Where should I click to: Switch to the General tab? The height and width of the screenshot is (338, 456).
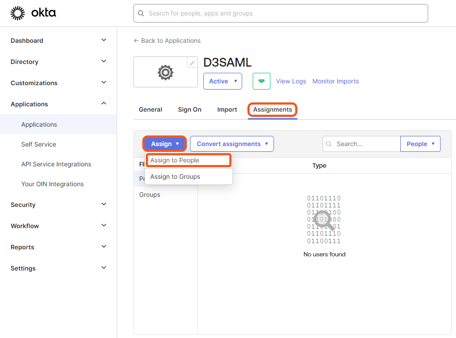tap(150, 109)
